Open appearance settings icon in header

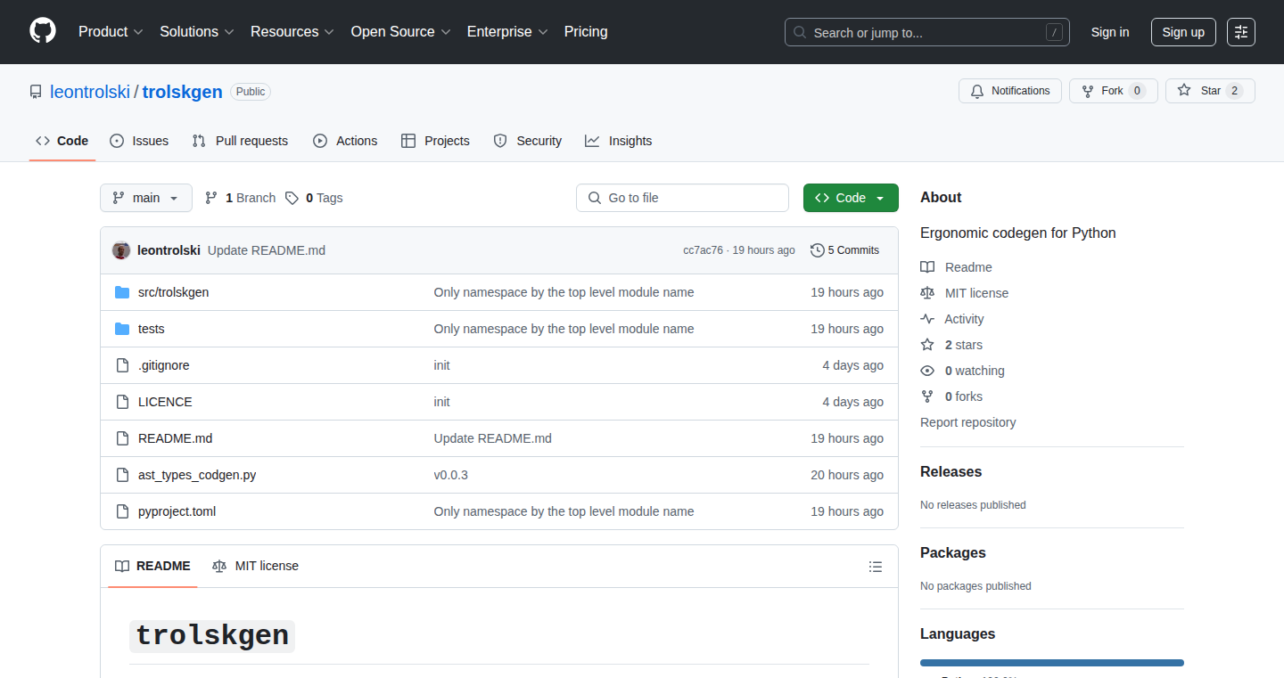coord(1241,32)
